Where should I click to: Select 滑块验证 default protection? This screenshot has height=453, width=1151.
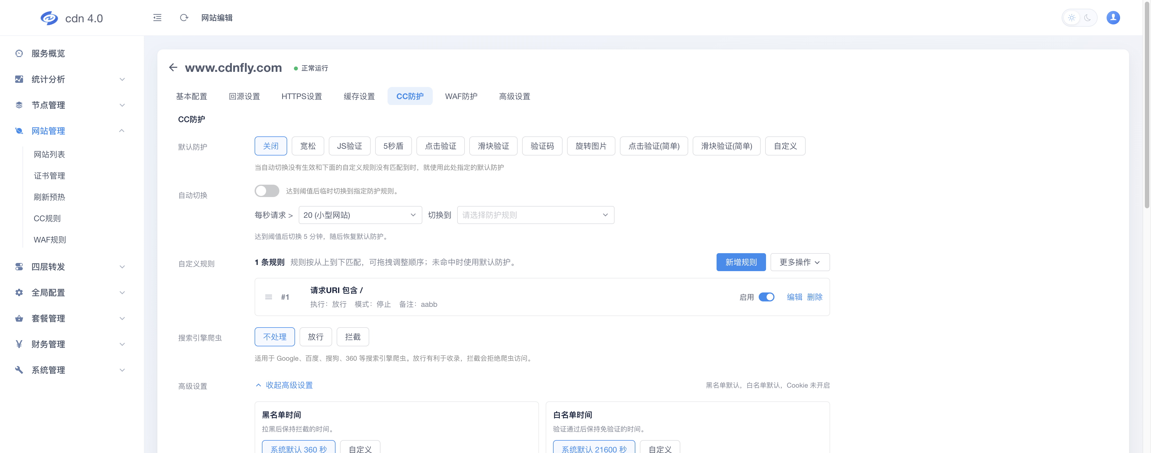pos(493,146)
